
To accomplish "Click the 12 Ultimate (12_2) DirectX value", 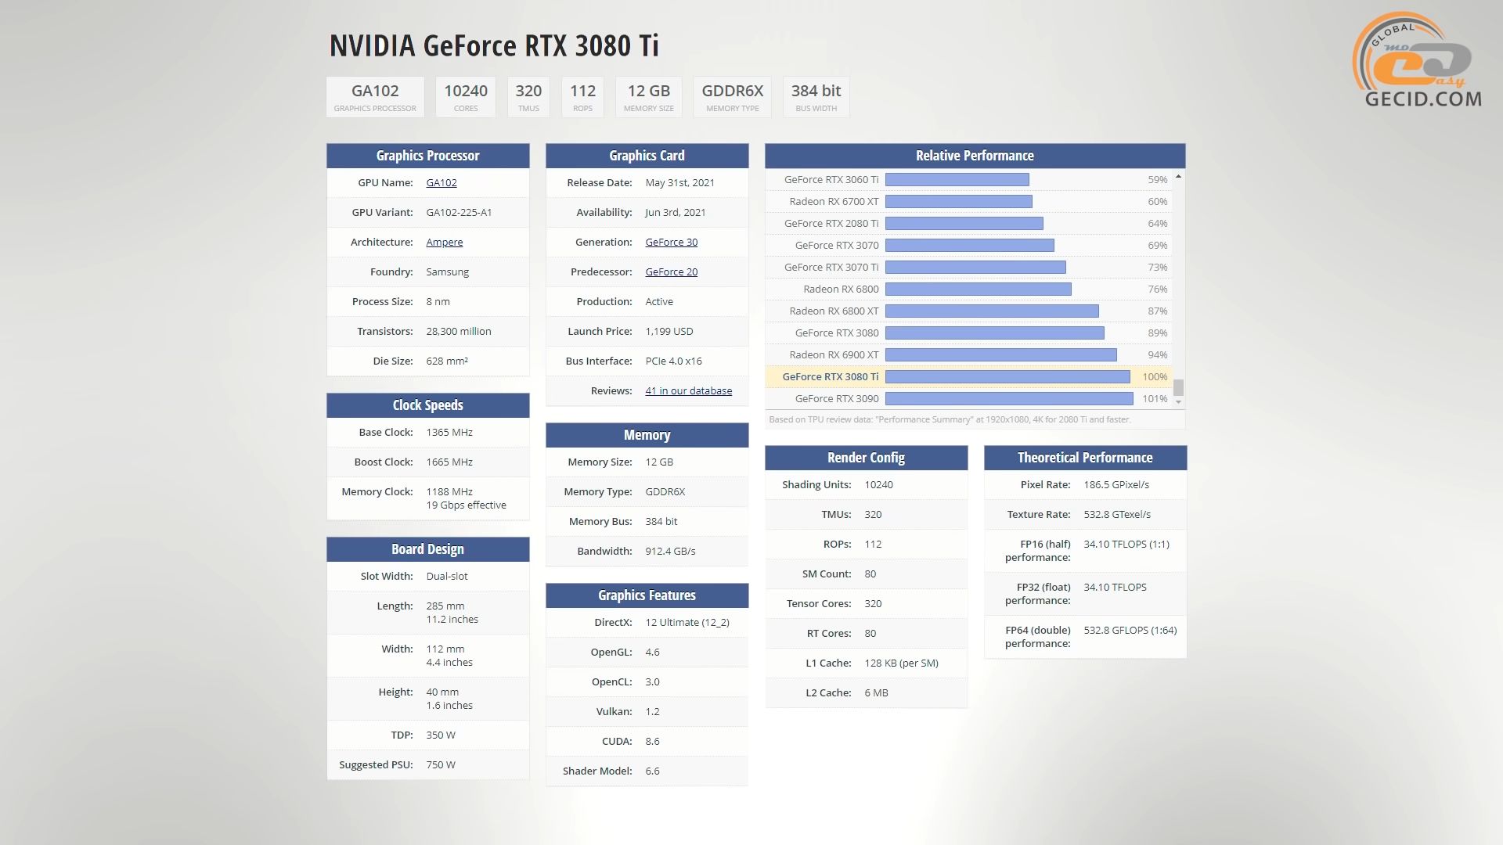I will coord(687,622).
